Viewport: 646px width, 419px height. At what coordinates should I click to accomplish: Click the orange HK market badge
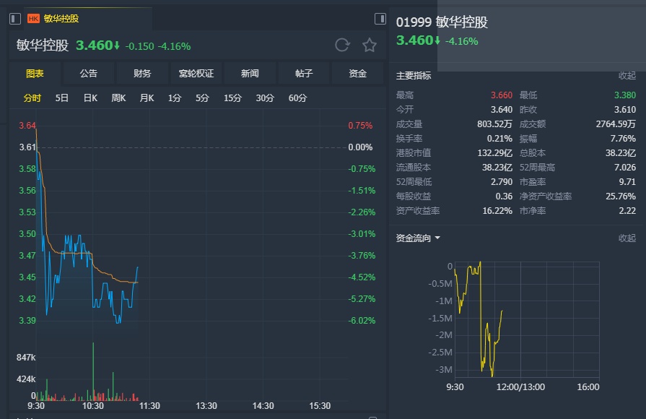click(33, 19)
